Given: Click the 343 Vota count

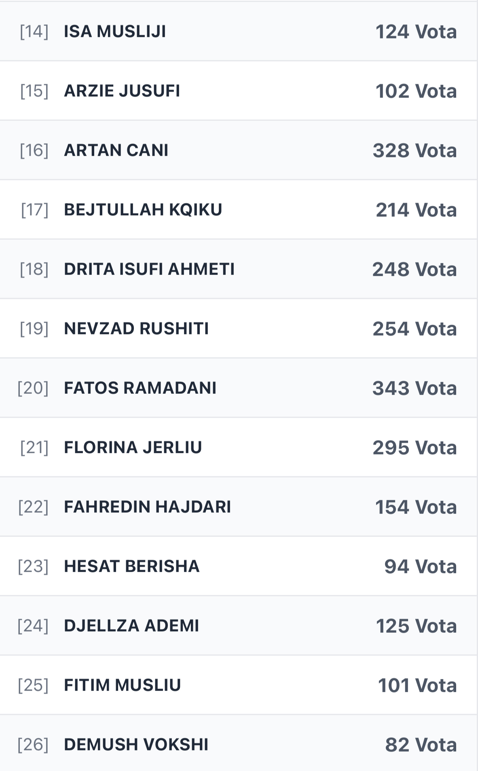Looking at the screenshot, I should click(x=415, y=388).
